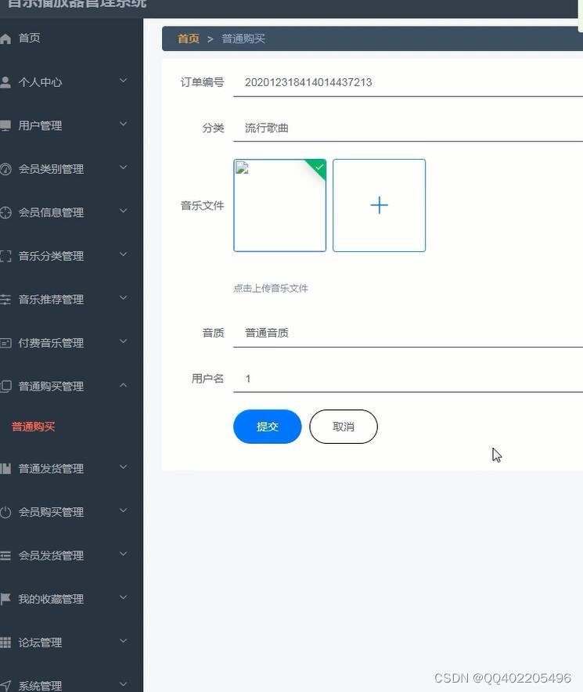Click the 点击上传音乐文件 hint text
The width and height of the screenshot is (583, 692).
click(x=271, y=289)
